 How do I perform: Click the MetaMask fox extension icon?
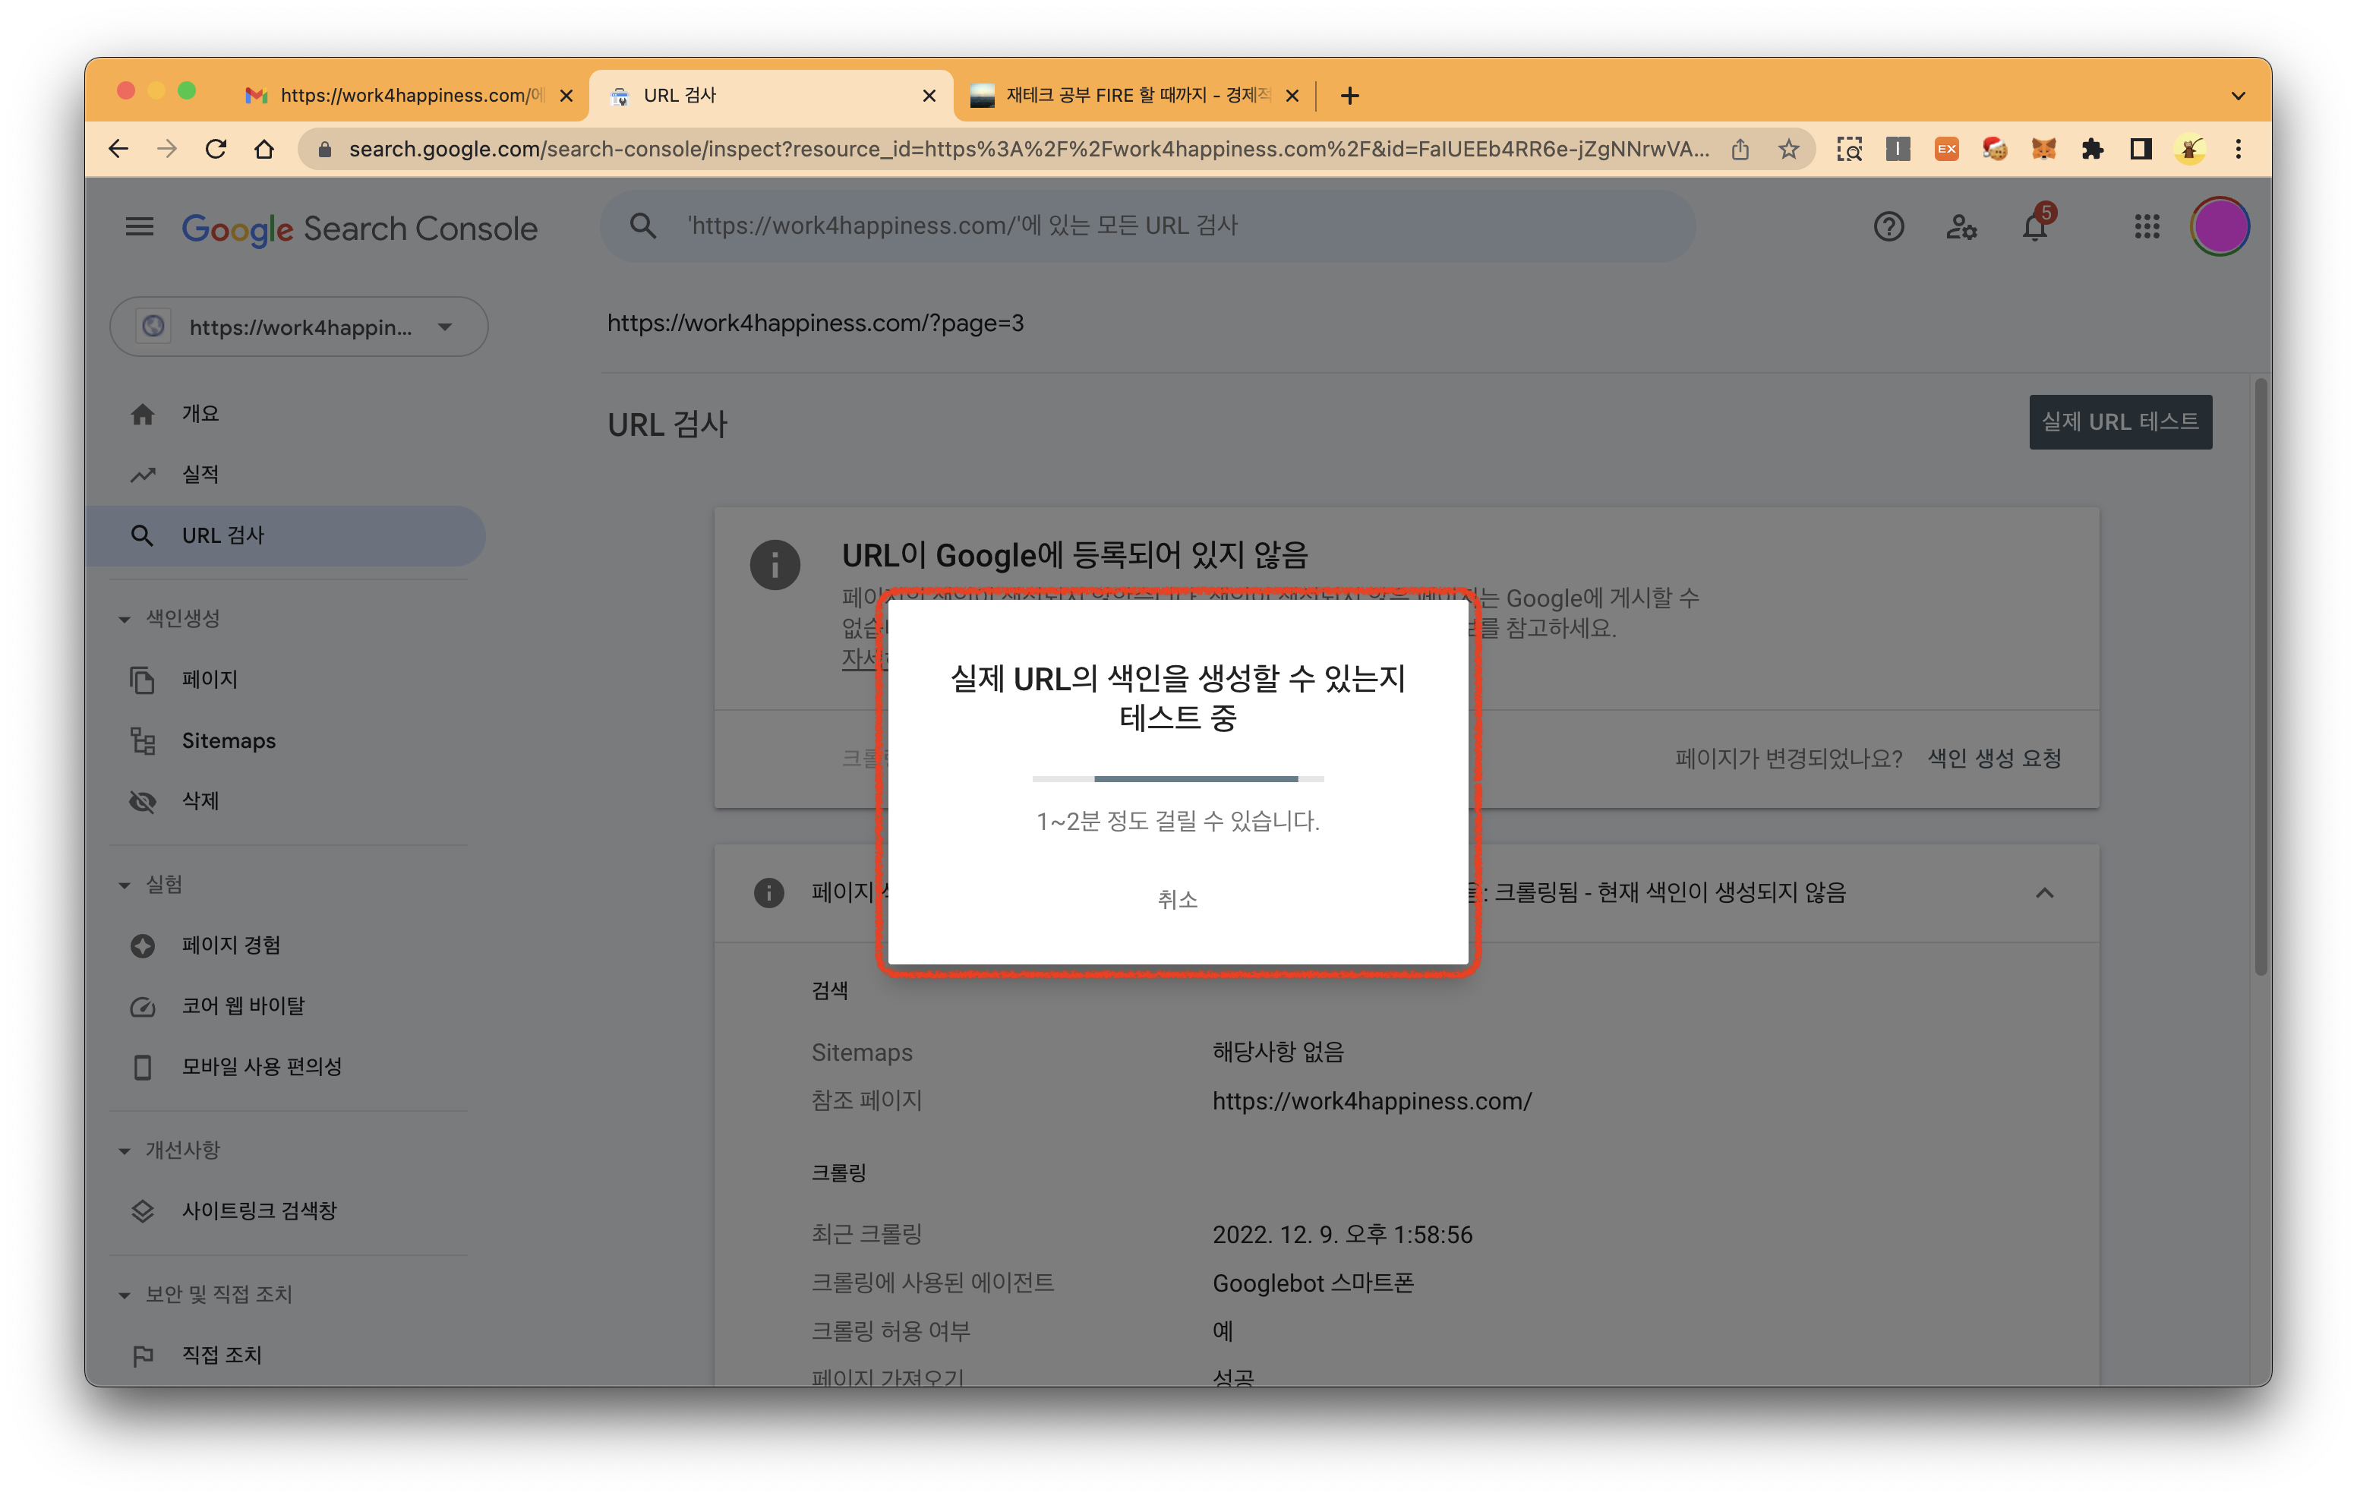(2044, 149)
